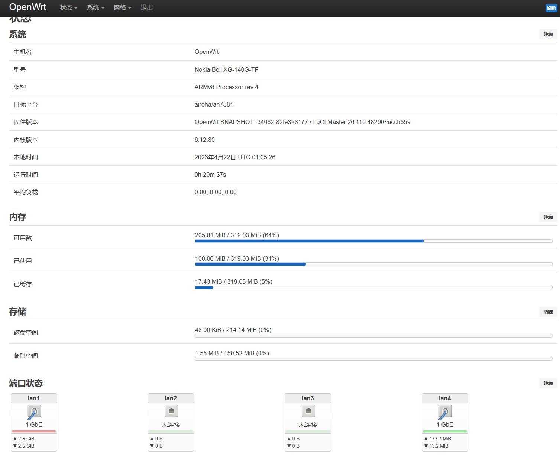Click the lan4 connected port icon

pyautogui.click(x=445, y=411)
